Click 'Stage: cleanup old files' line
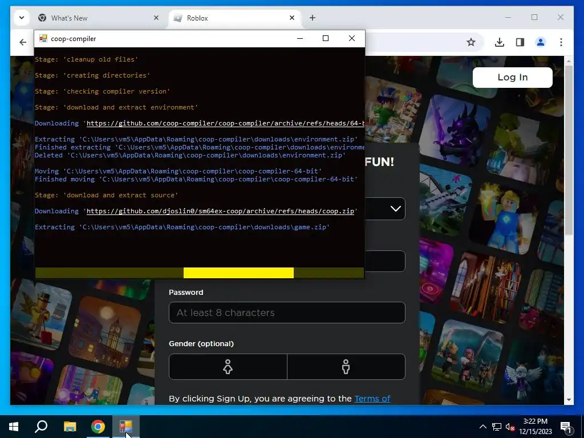The image size is (584, 438). [x=87, y=59]
